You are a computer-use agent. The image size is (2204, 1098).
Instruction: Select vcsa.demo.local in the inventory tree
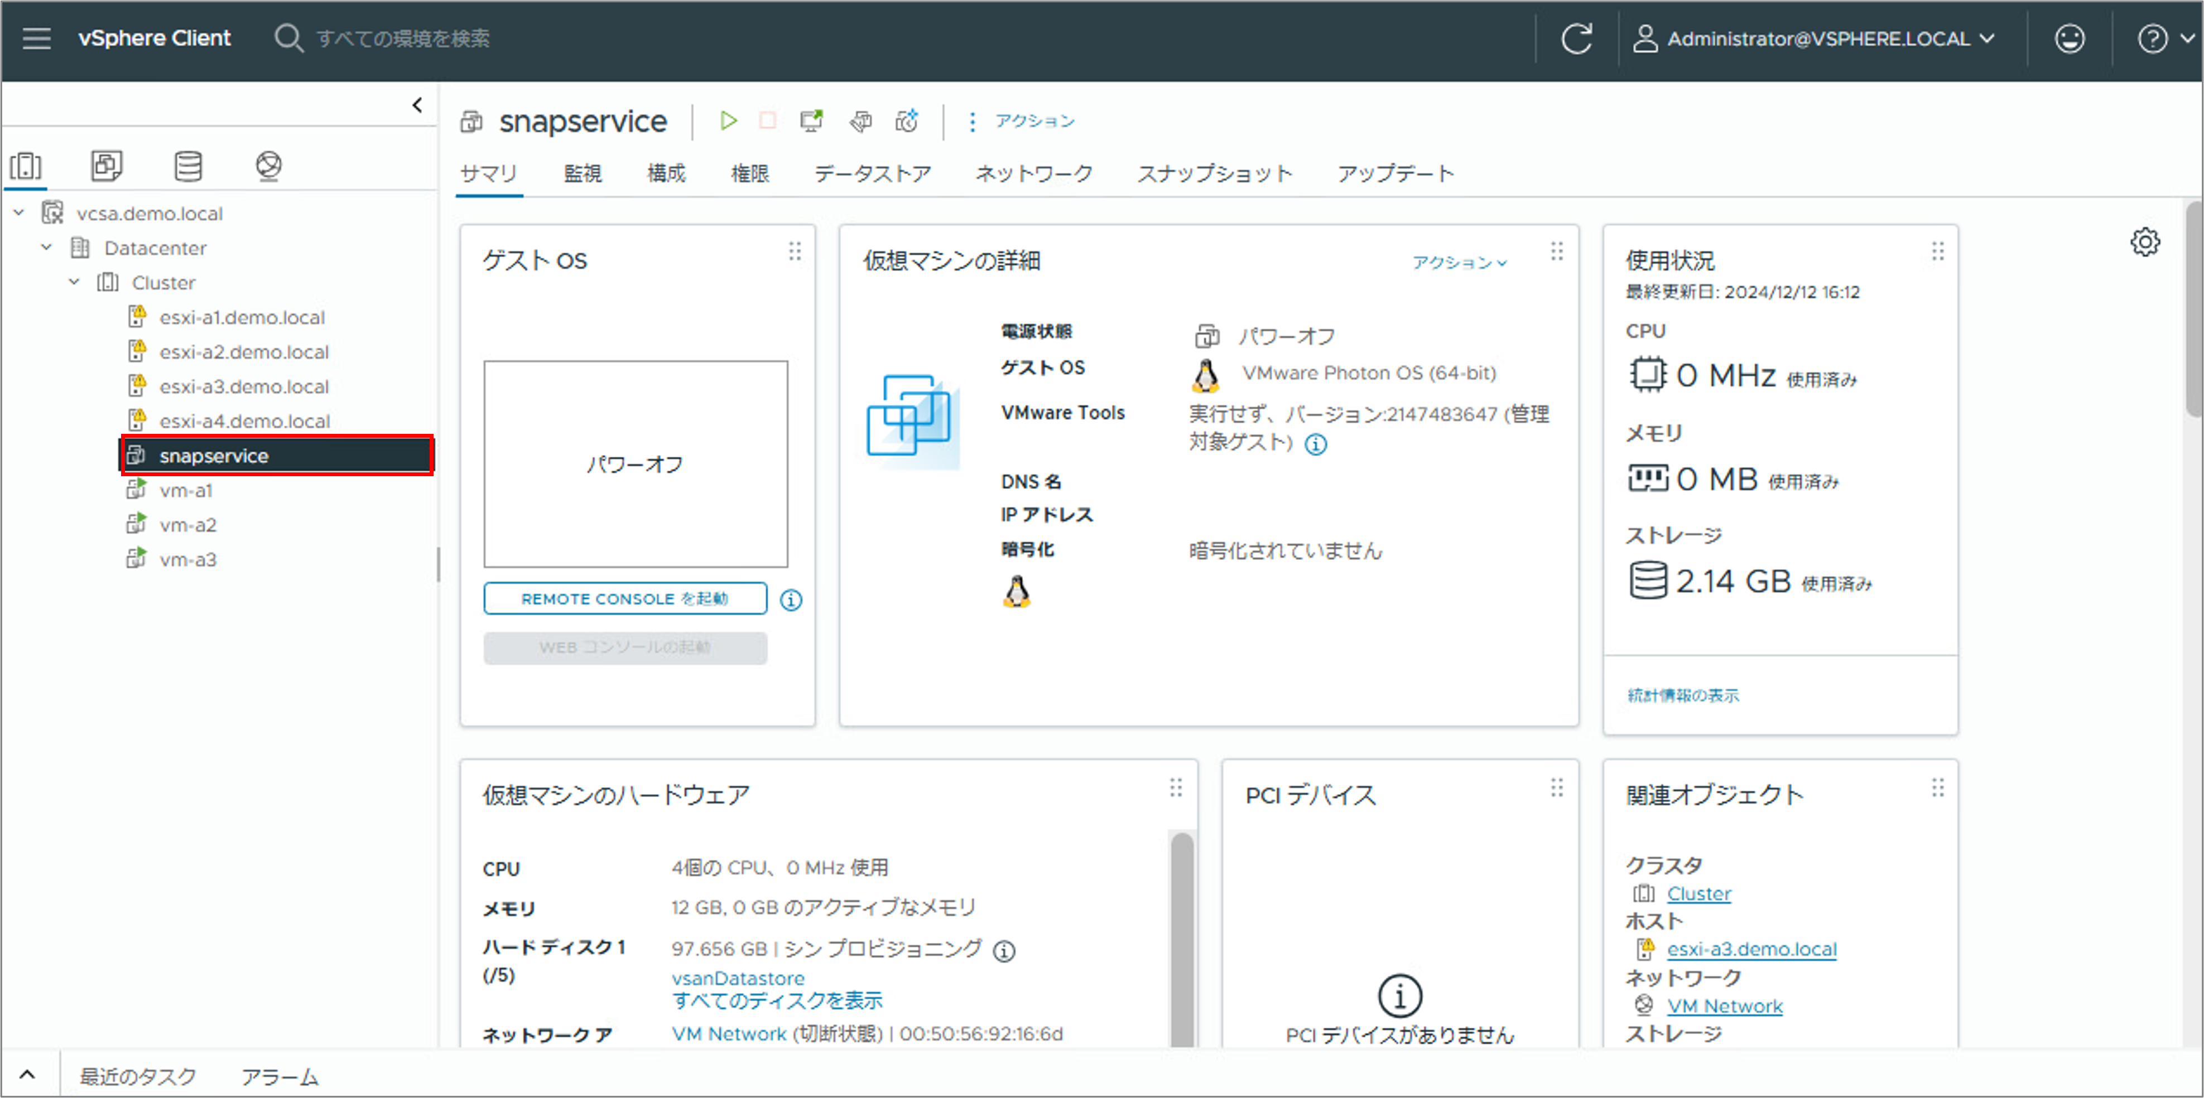(150, 213)
